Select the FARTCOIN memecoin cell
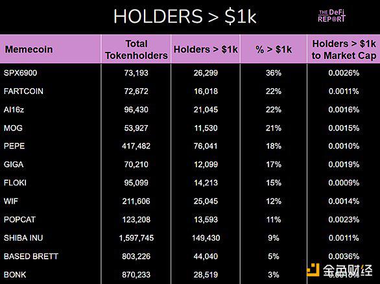Screen dimensions: 380x284 coord(23,91)
